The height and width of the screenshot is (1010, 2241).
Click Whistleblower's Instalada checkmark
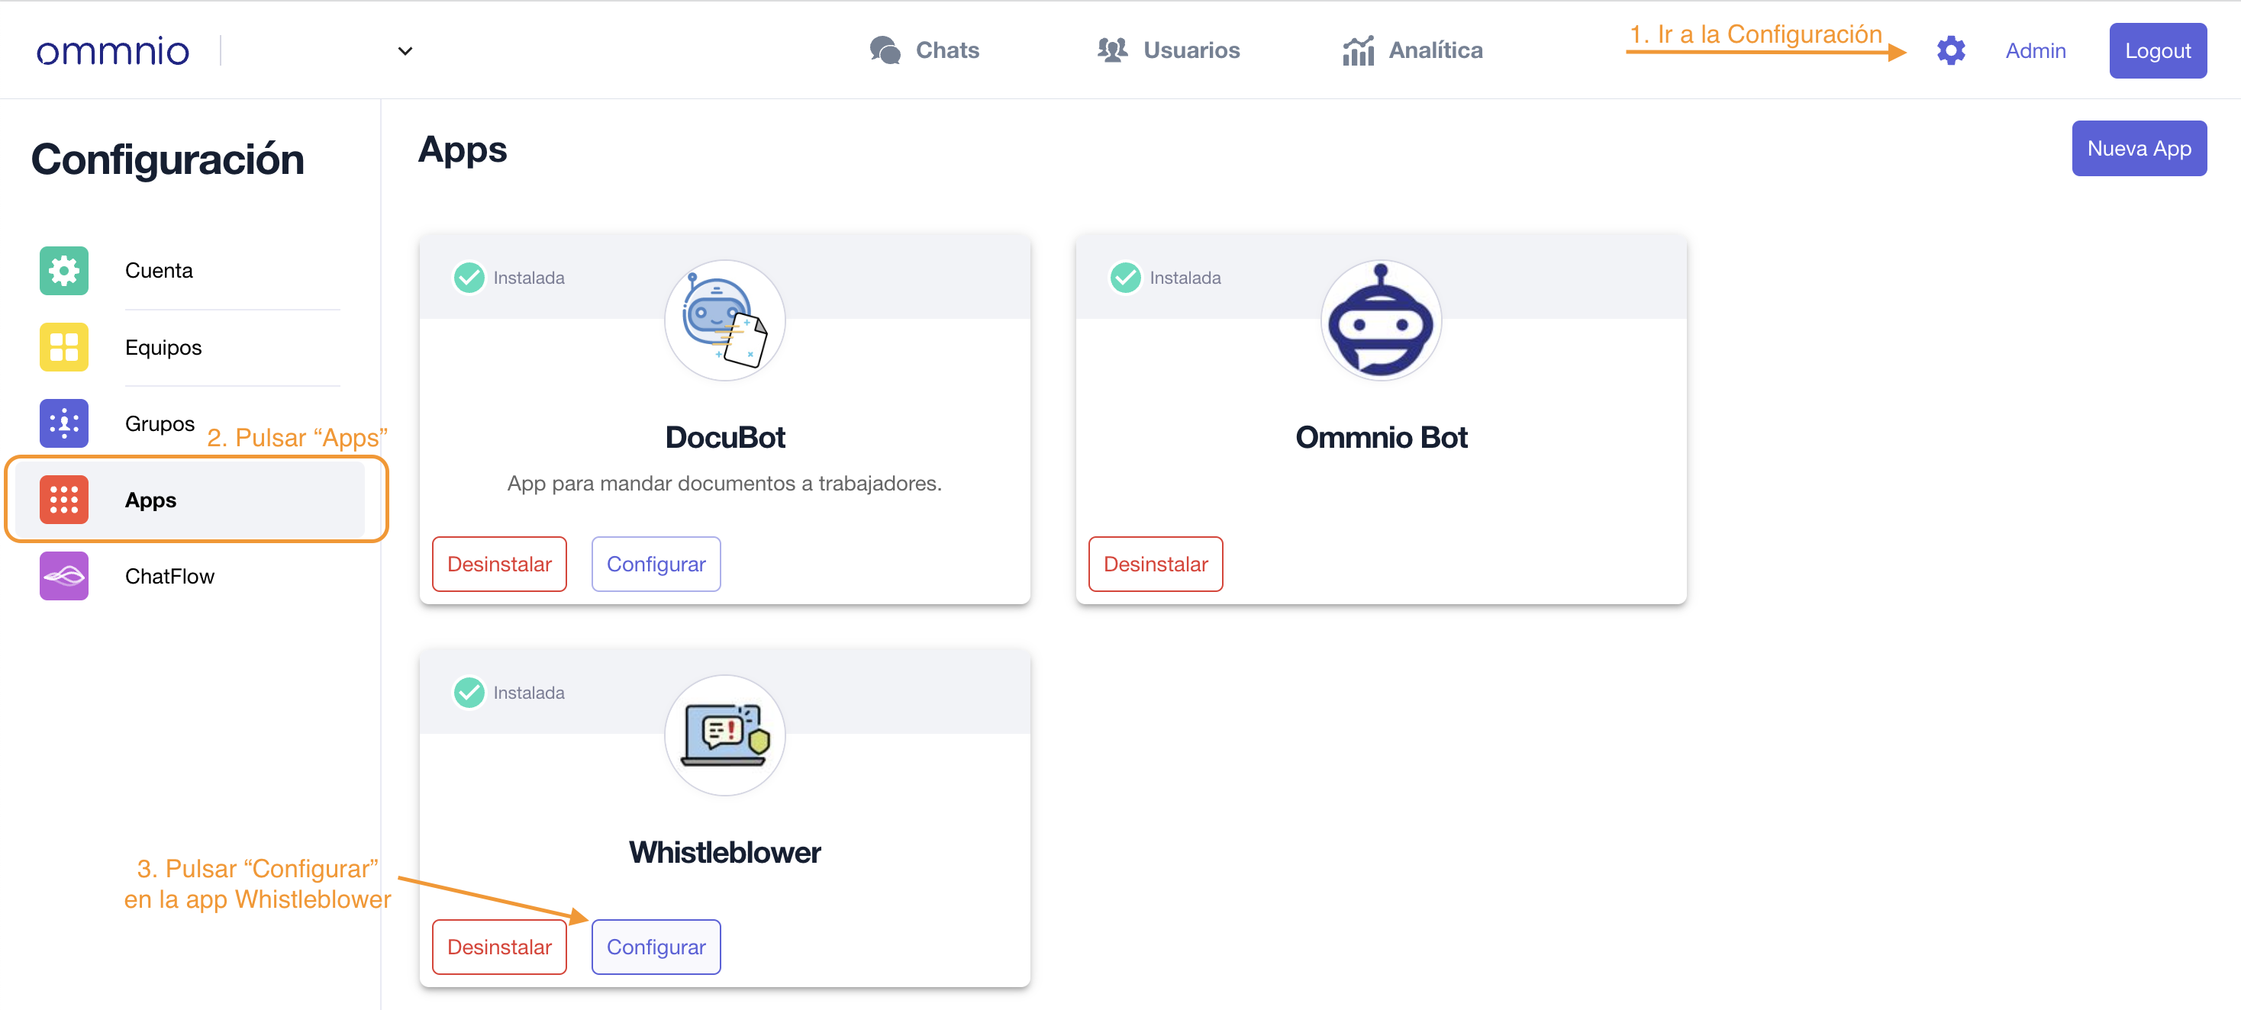pyautogui.click(x=469, y=692)
